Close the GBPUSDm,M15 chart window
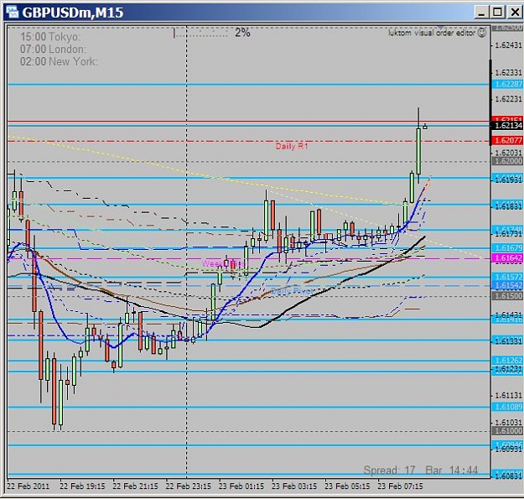The image size is (524, 499). (514, 13)
